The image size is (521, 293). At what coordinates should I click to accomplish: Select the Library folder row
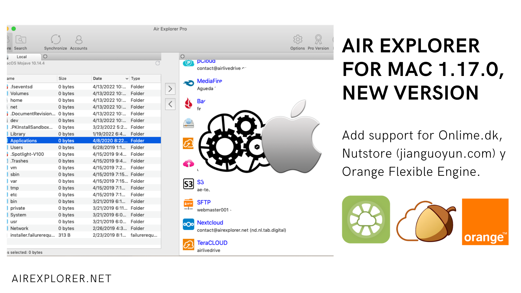tap(18, 134)
